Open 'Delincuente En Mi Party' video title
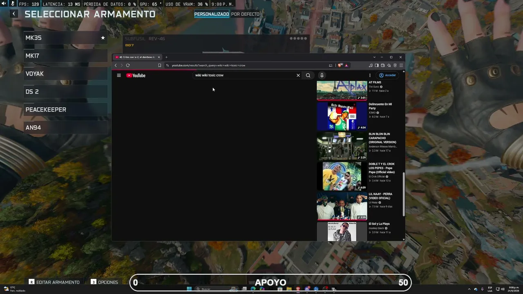 pos(380,106)
